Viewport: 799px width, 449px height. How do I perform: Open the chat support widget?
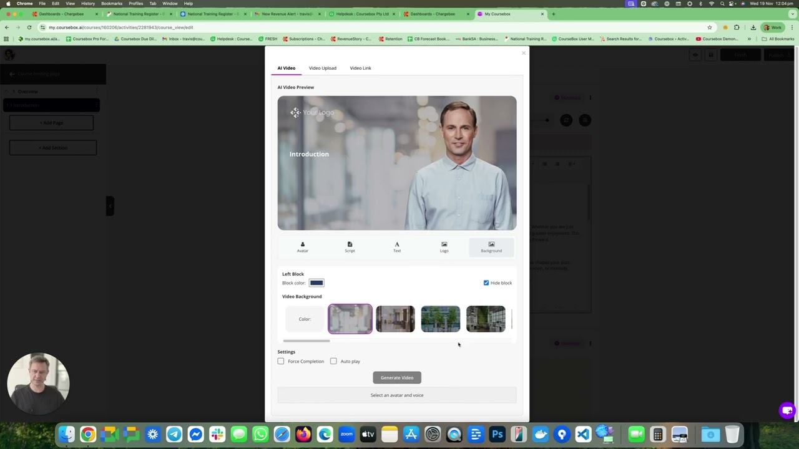click(787, 410)
